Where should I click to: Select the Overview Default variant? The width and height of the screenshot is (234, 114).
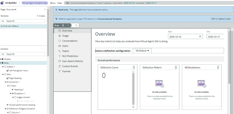click(23, 26)
